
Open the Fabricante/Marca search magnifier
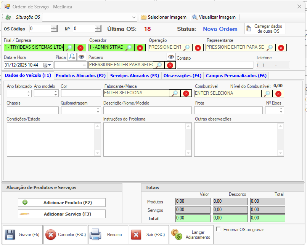click(174, 94)
